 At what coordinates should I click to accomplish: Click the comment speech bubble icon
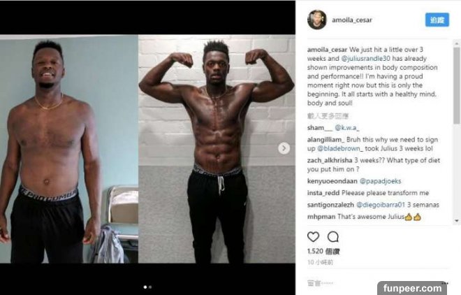pyautogui.click(x=332, y=237)
